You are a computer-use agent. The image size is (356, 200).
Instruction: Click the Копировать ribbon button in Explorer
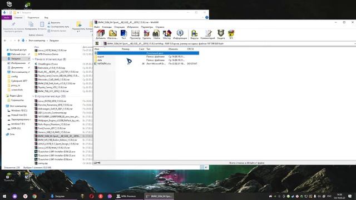coord(31,26)
